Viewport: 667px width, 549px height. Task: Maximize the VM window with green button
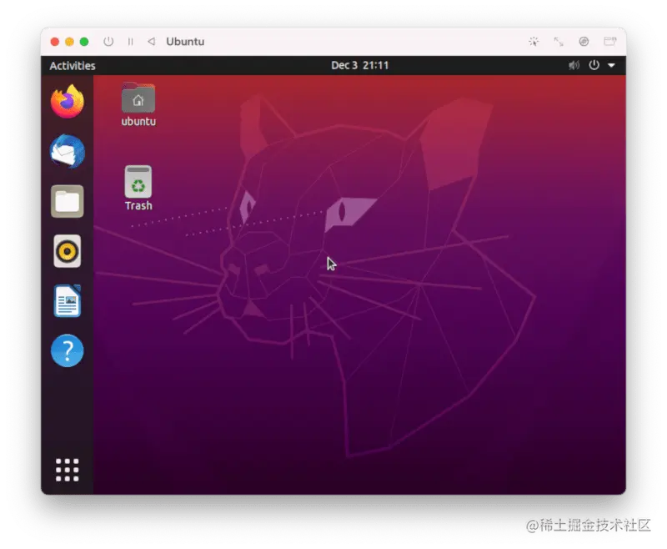84,41
